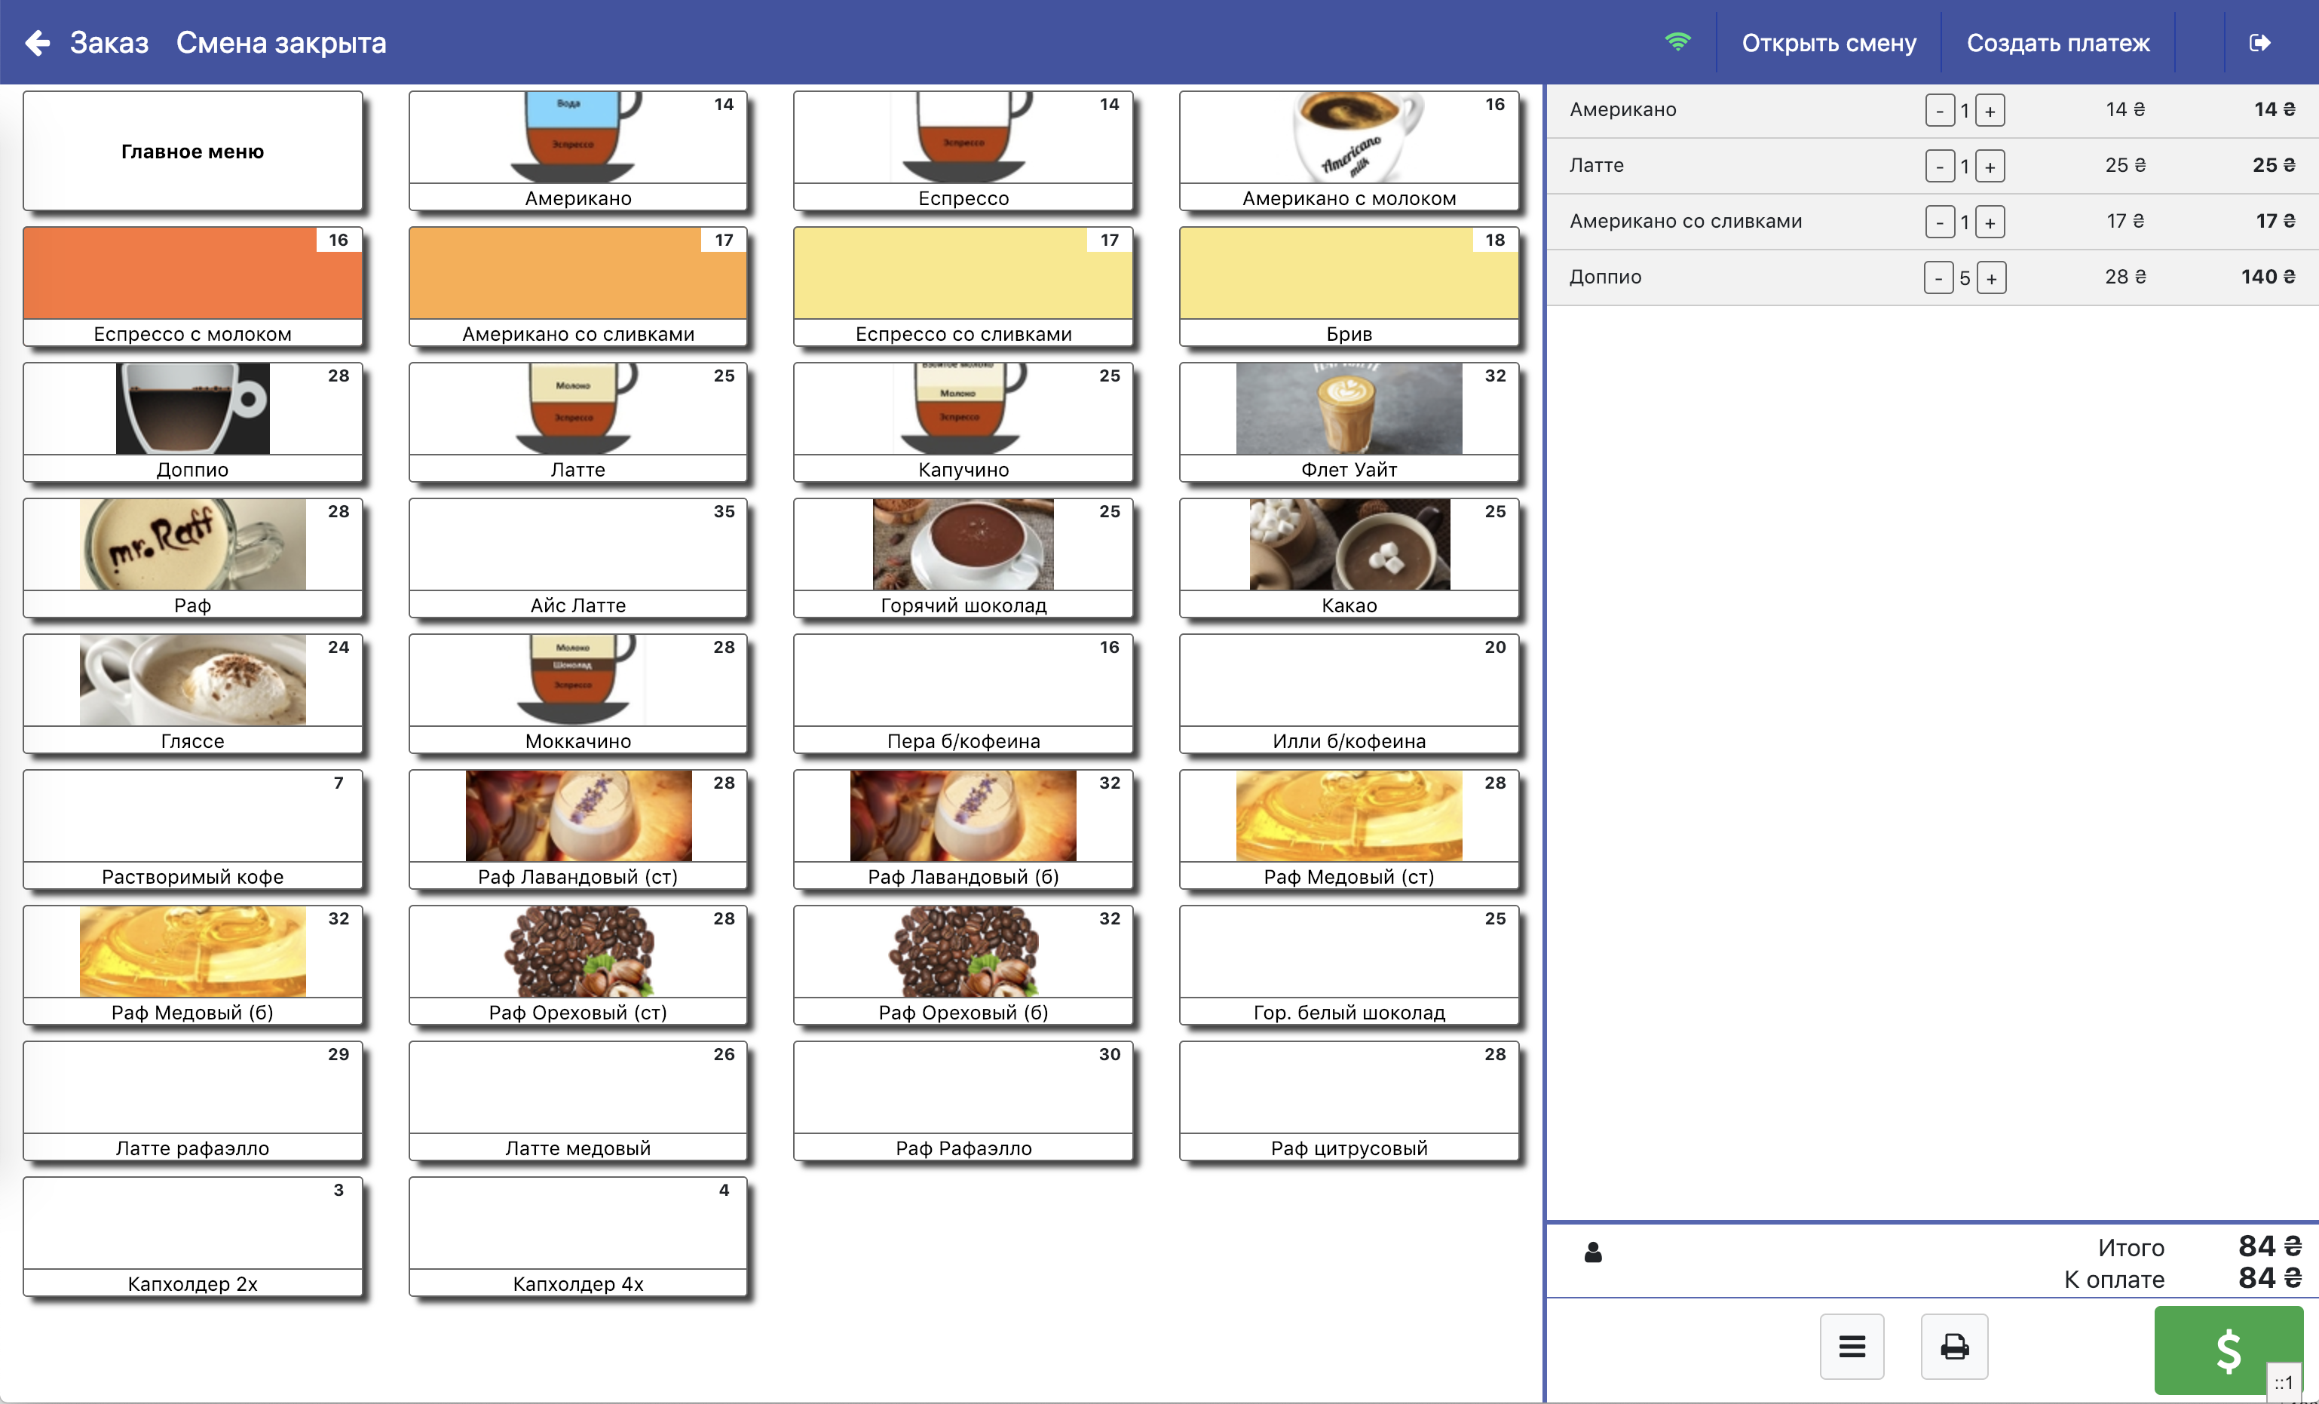The height and width of the screenshot is (1404, 2319).
Task: Increase the Латте quantity in the order
Action: tap(1990, 166)
